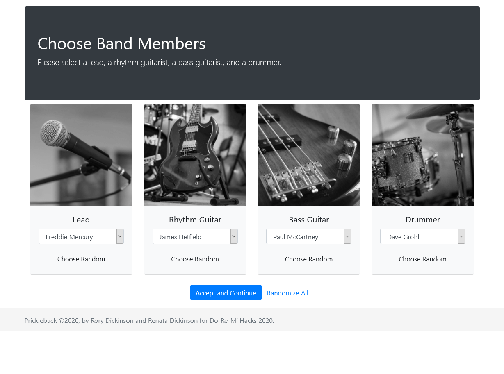Open the Drummer member dropdown

point(423,236)
